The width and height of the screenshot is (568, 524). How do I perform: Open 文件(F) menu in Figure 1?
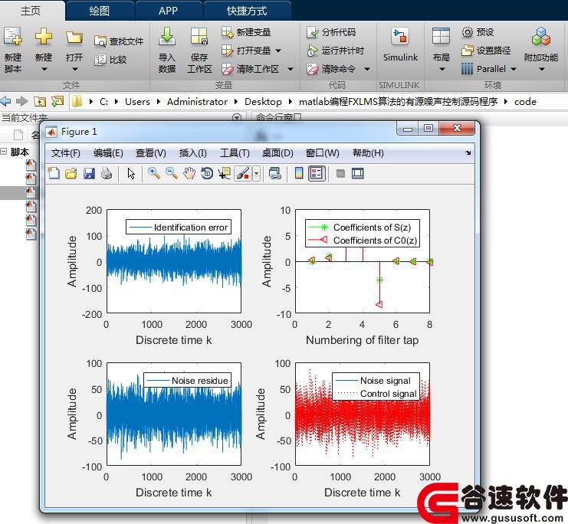pyautogui.click(x=66, y=153)
